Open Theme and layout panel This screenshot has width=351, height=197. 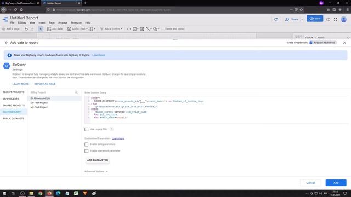tap(174, 29)
